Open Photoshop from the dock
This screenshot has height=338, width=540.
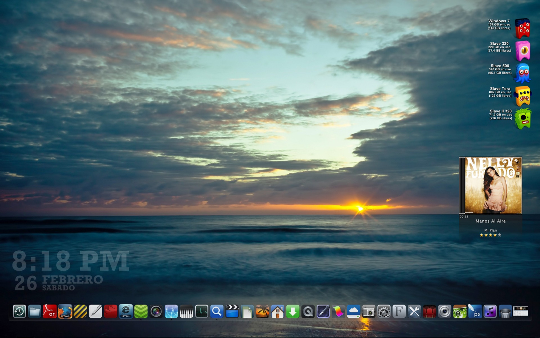(475, 312)
